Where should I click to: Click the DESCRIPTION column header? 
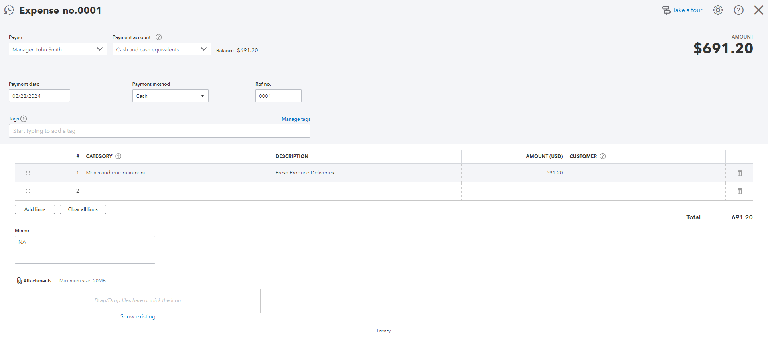pos(292,156)
